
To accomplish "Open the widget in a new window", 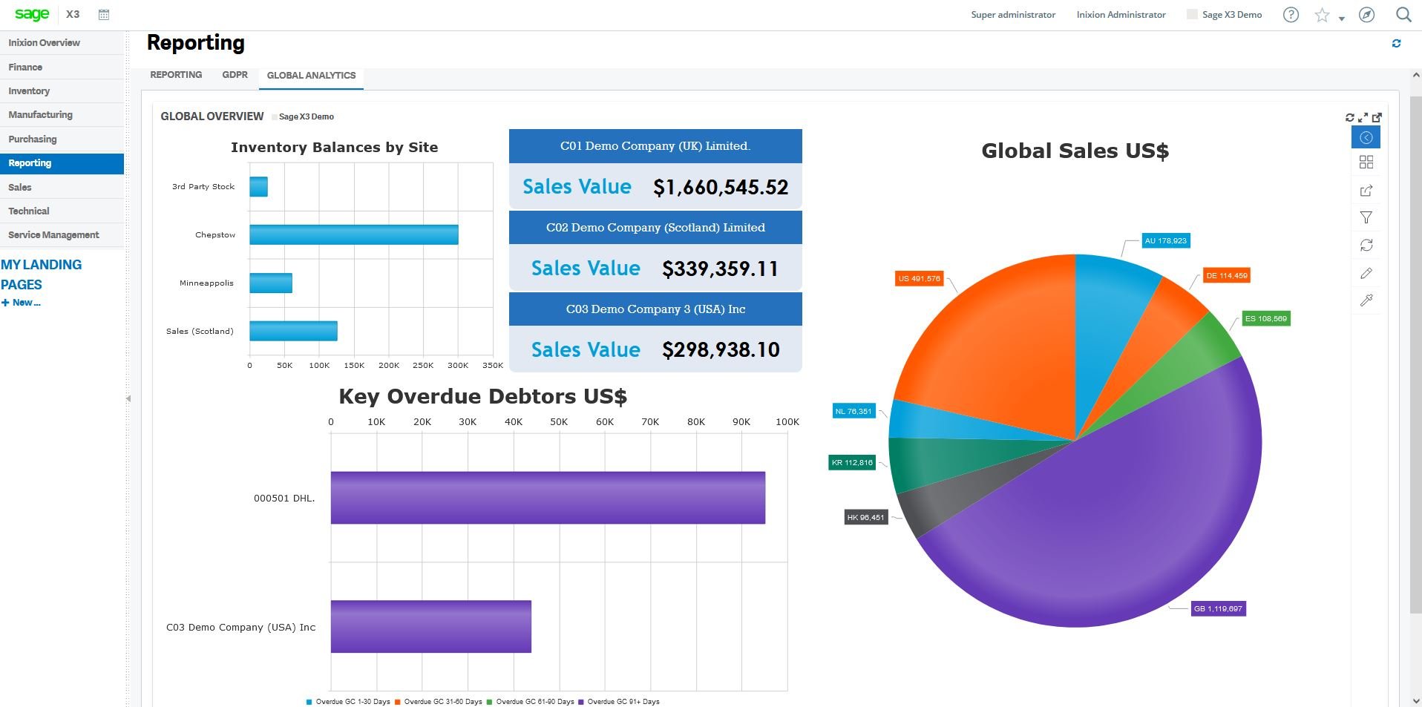I will point(1377,117).
